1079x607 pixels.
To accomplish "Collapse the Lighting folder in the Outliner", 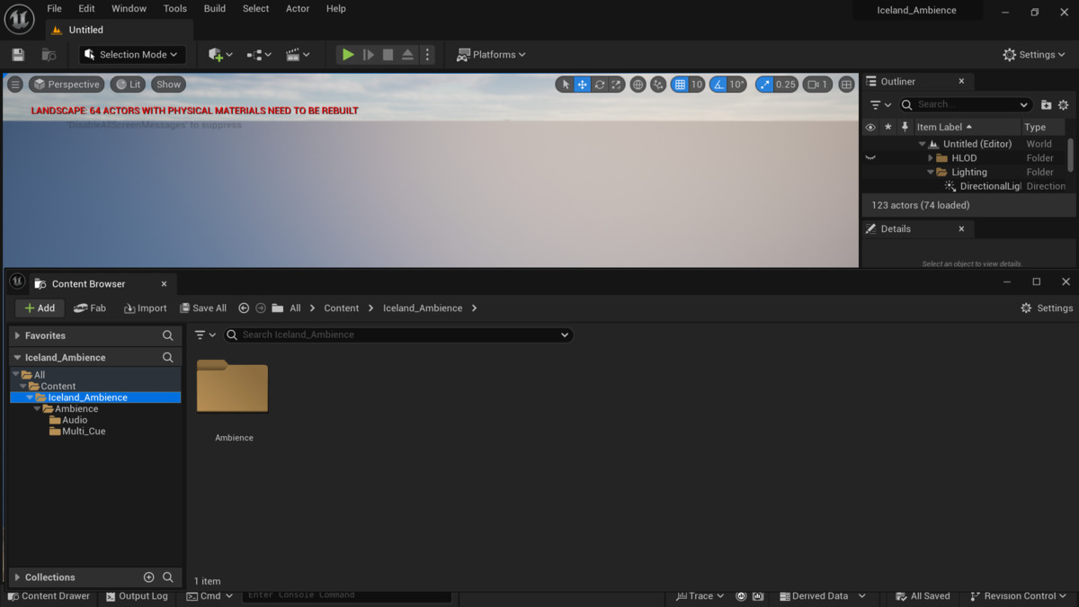I will pyautogui.click(x=931, y=172).
